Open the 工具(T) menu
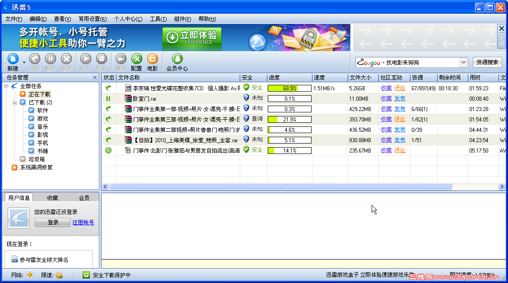Screen dimensions: 508x283 158,19
